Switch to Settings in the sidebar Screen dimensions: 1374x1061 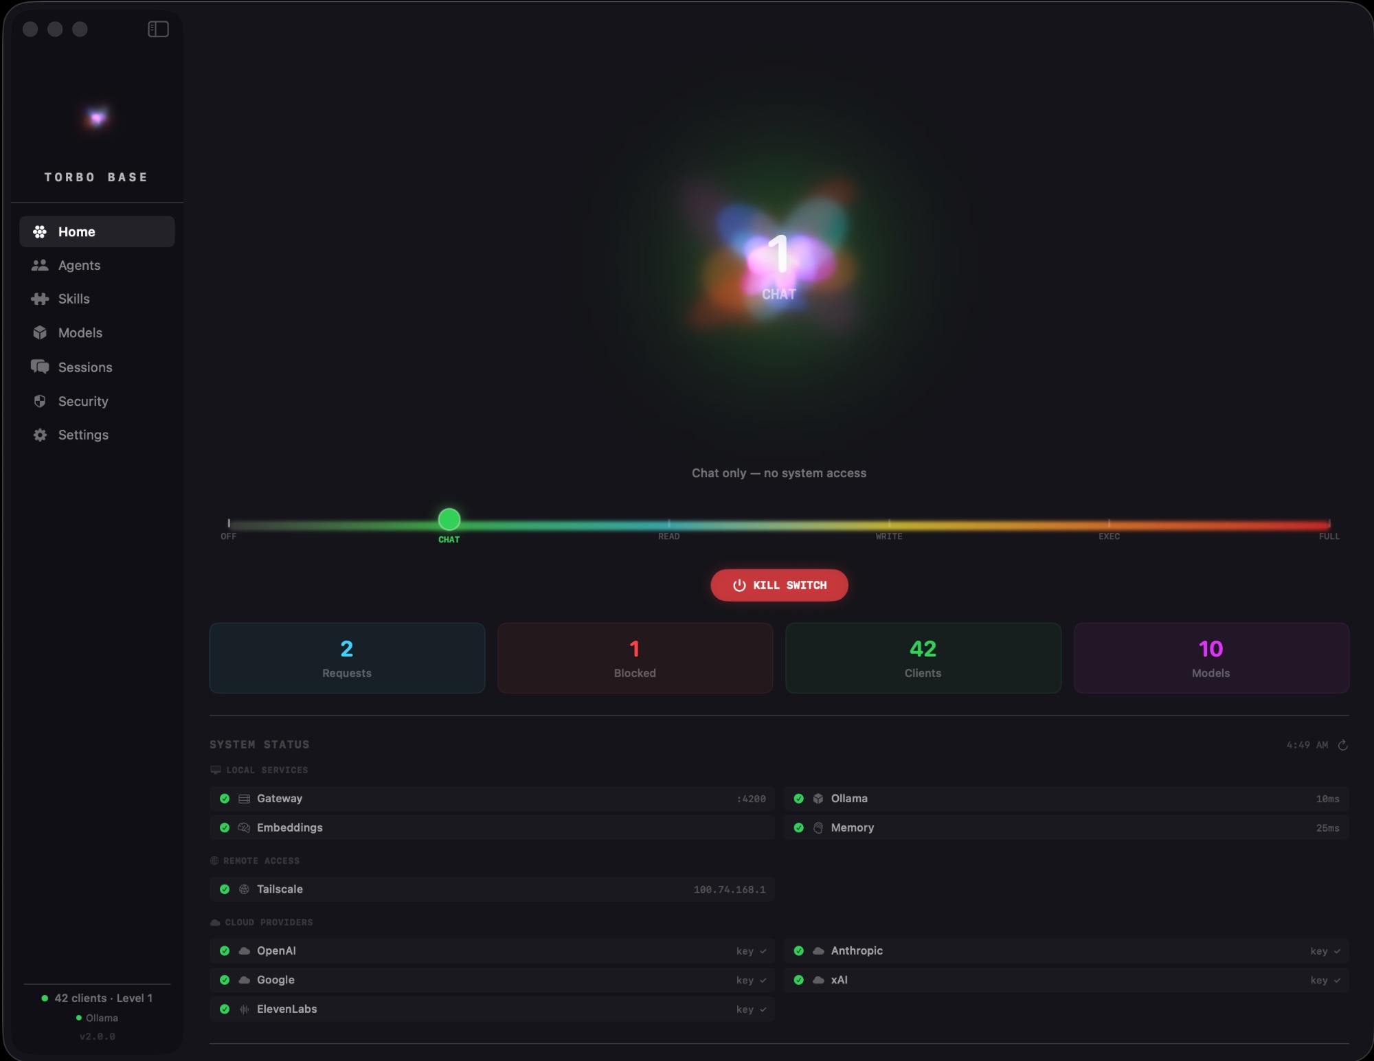tap(83, 434)
